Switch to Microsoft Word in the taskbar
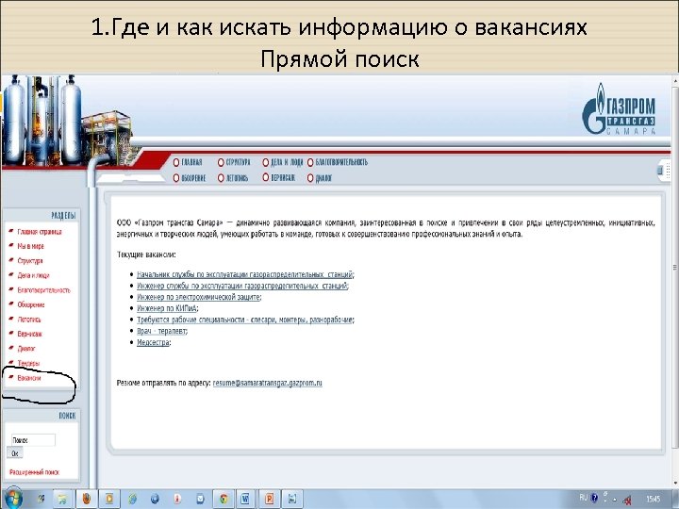The width and height of the screenshot is (679, 509). pos(246,499)
